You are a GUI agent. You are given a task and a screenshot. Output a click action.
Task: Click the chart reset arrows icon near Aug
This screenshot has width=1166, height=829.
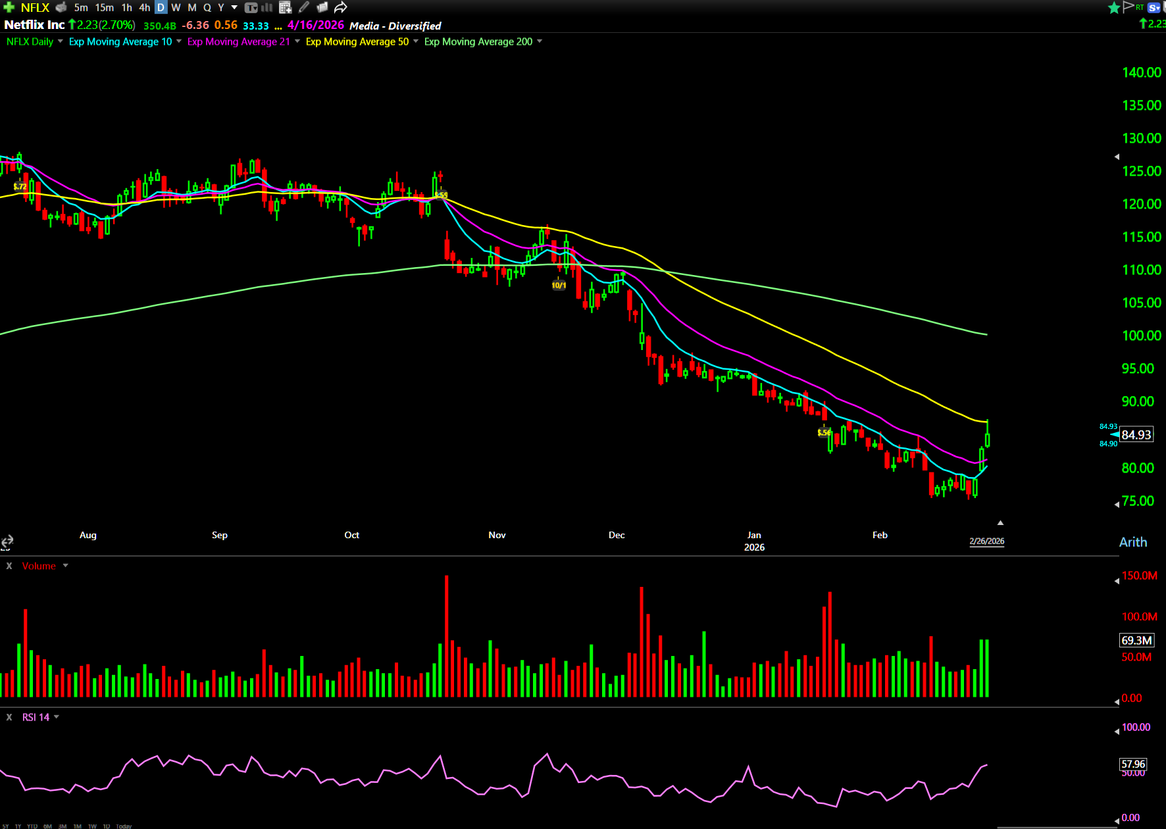pos(7,541)
